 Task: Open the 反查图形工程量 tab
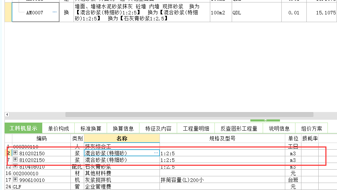pos(239,129)
